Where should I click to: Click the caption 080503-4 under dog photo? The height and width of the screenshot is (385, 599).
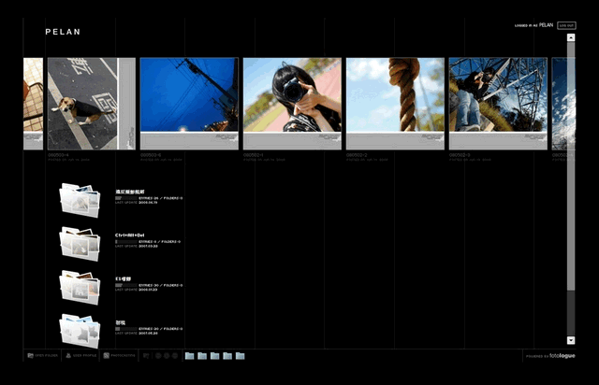tap(58, 155)
